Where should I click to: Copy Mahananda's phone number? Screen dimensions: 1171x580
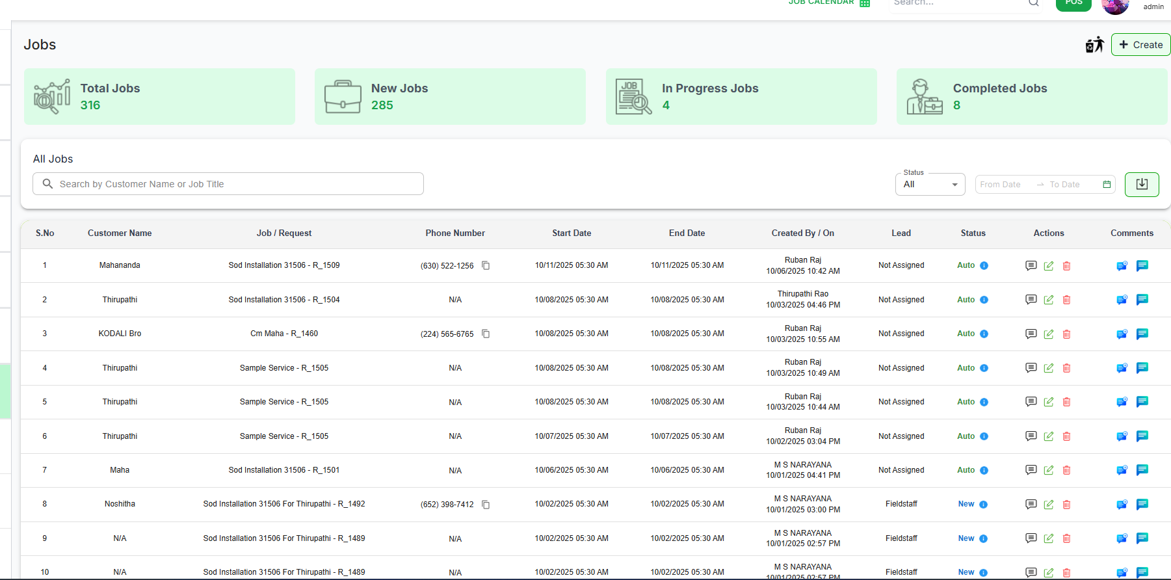(486, 265)
